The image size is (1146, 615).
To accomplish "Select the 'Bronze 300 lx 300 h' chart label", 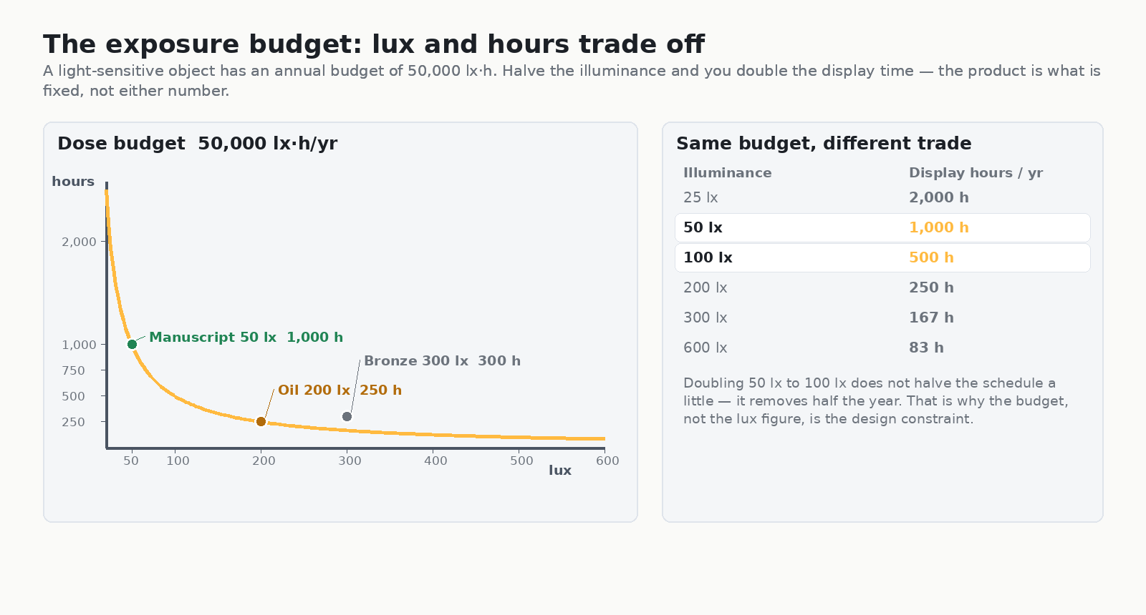I will click(442, 361).
